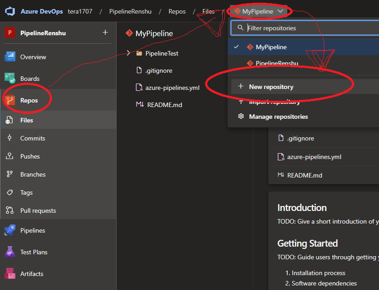The width and height of the screenshot is (379, 290).
Task: Open .gitignore in the file list pane
Action: [x=300, y=139]
